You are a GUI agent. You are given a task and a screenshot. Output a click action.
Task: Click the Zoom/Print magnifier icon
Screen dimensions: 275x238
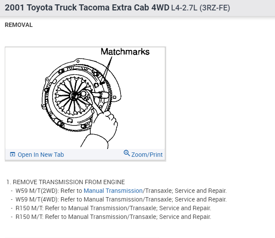tap(127, 153)
